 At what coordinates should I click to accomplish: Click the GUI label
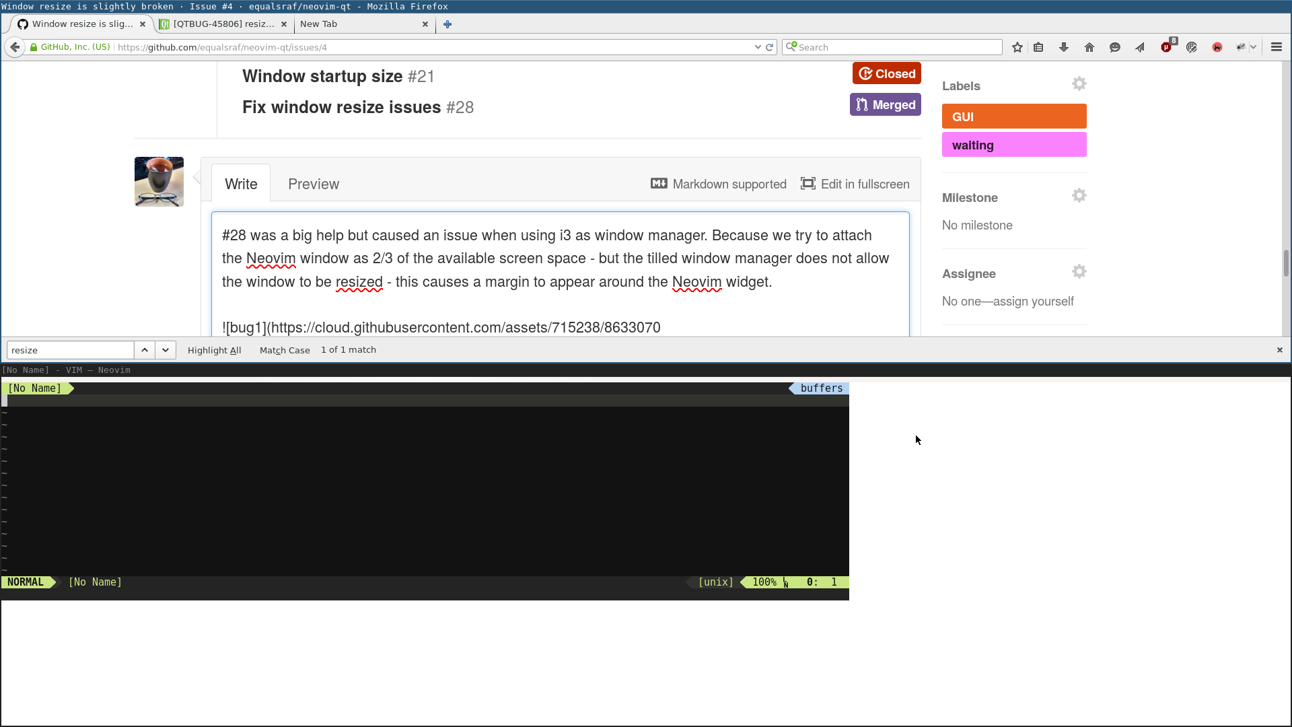(x=1014, y=116)
